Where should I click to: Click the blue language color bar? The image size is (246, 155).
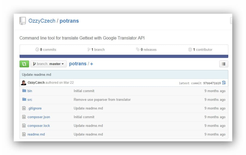pyautogui.click(x=124, y=56)
